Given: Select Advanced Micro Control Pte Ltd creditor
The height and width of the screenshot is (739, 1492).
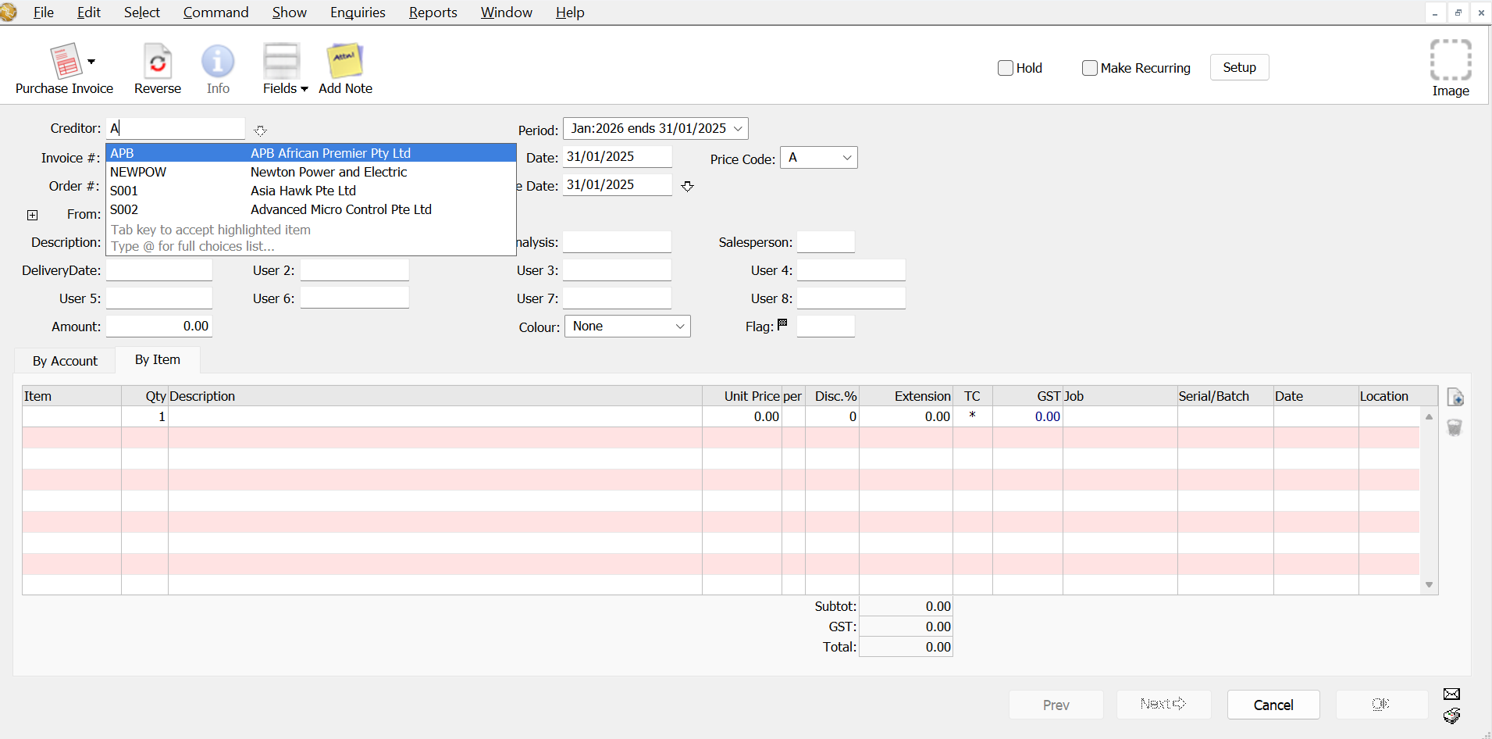Looking at the screenshot, I should [311, 209].
